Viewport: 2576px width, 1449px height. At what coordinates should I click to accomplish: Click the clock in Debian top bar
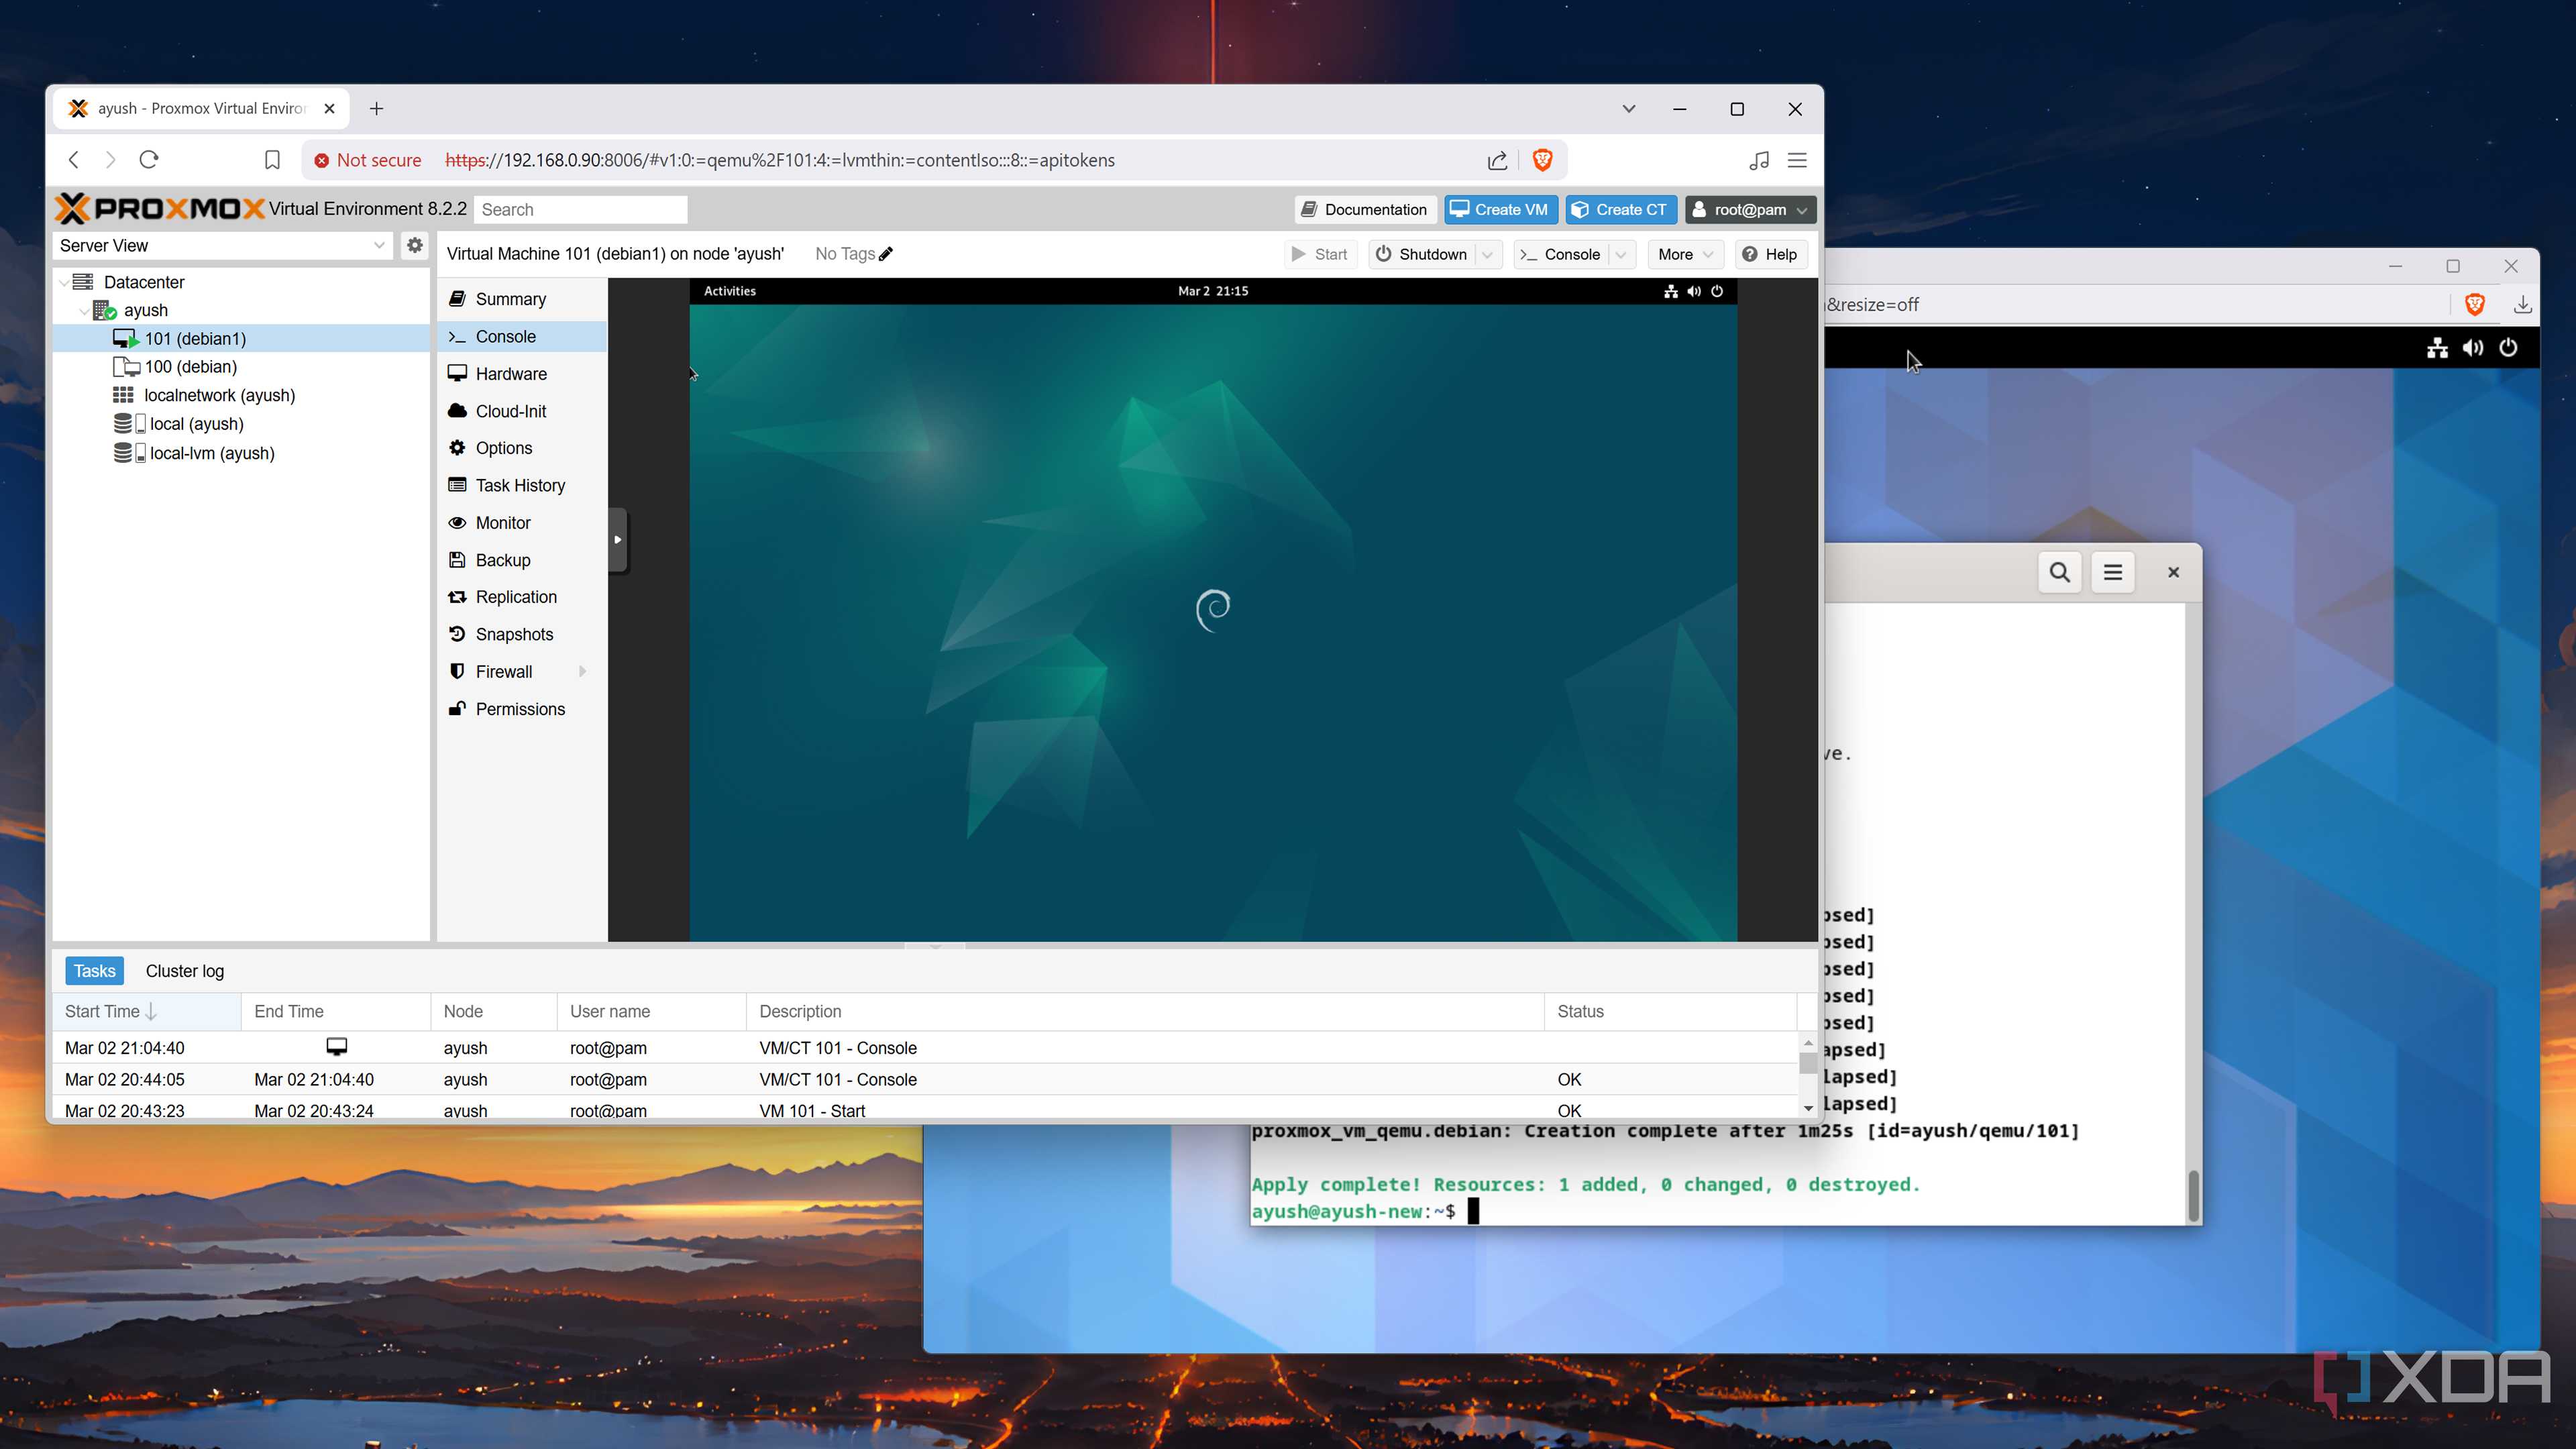tap(1212, 291)
